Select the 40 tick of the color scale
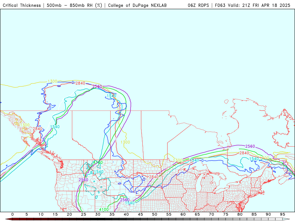 coord(126,214)
